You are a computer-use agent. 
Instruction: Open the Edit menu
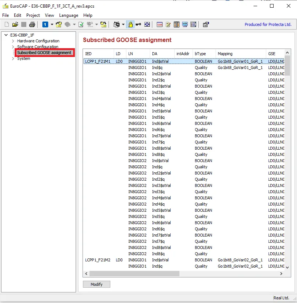[18, 15]
